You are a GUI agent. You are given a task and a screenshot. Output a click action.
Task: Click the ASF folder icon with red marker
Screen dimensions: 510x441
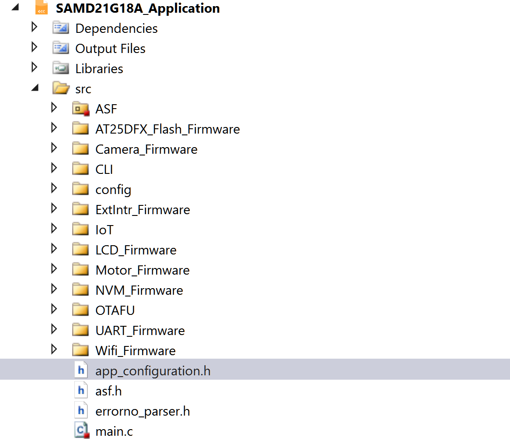coord(80,109)
